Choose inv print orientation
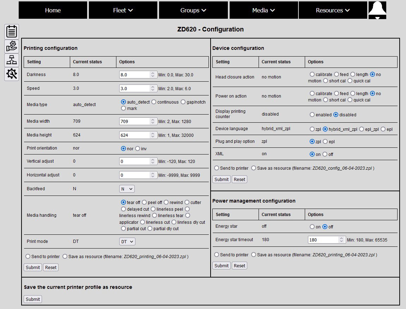This screenshot has width=406, height=309. click(138, 148)
